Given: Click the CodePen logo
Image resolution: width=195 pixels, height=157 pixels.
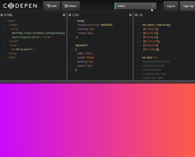Looking at the screenshot, I should 20,6.
